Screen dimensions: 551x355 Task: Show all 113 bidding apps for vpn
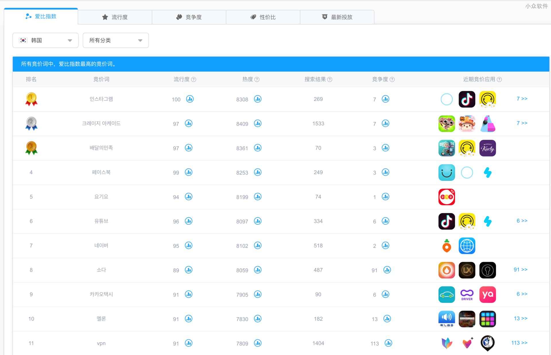[519, 343]
